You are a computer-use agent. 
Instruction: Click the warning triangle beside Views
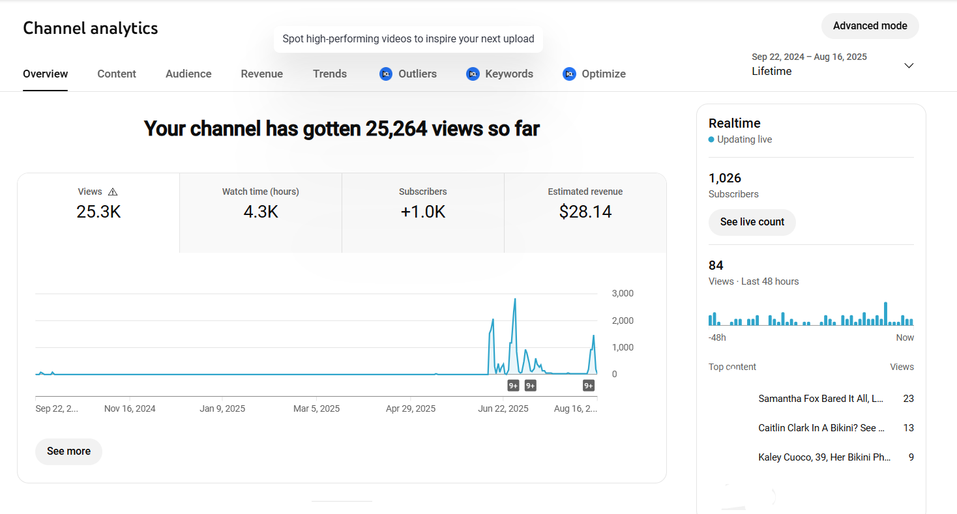click(113, 192)
